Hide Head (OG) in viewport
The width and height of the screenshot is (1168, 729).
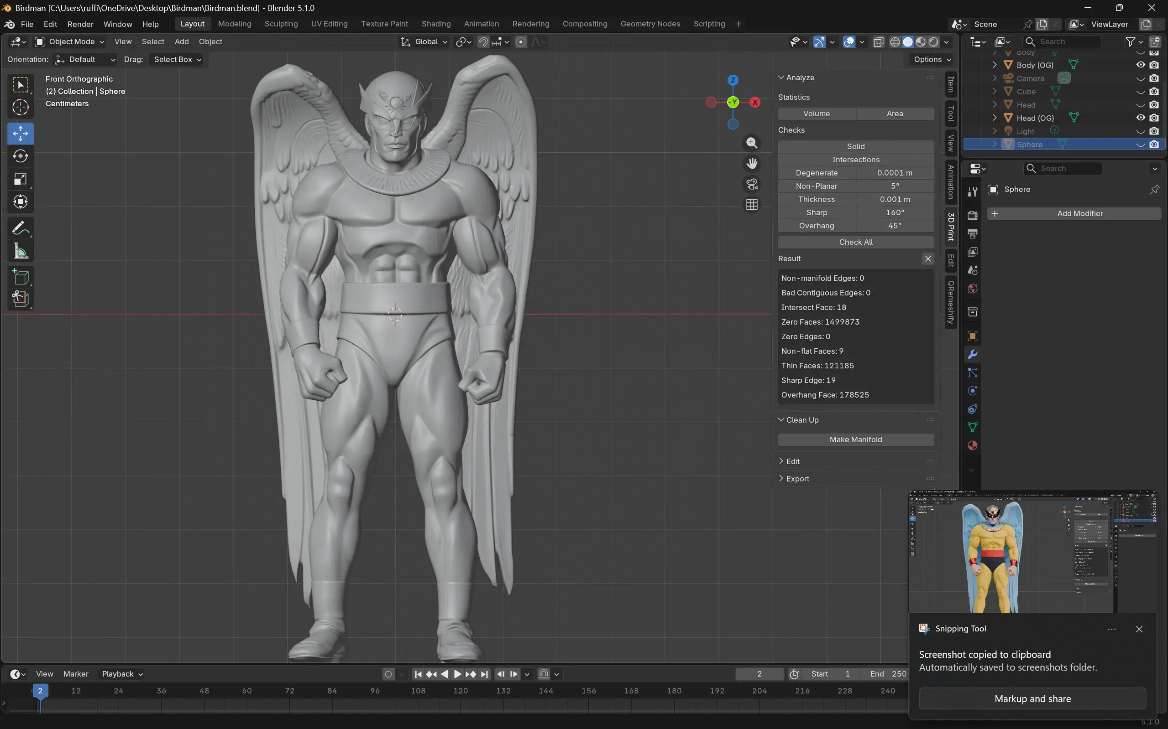1140,118
